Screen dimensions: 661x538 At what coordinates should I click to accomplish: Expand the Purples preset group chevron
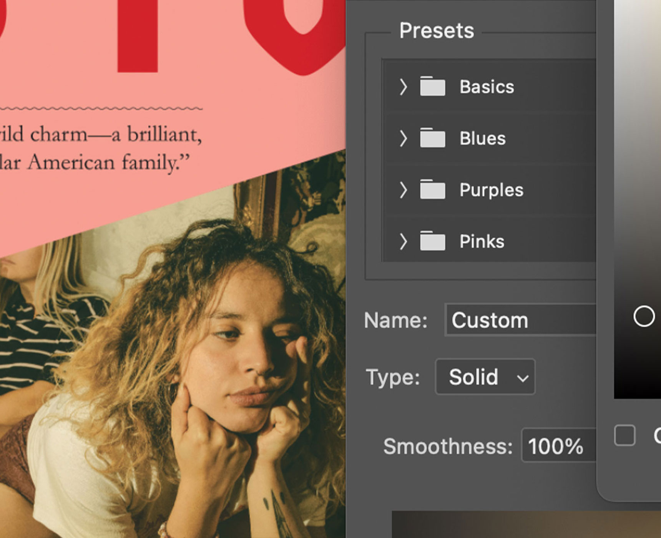pos(403,190)
